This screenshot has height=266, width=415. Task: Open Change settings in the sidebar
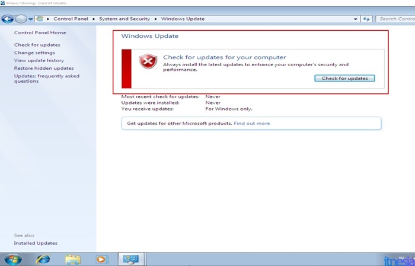coord(35,53)
